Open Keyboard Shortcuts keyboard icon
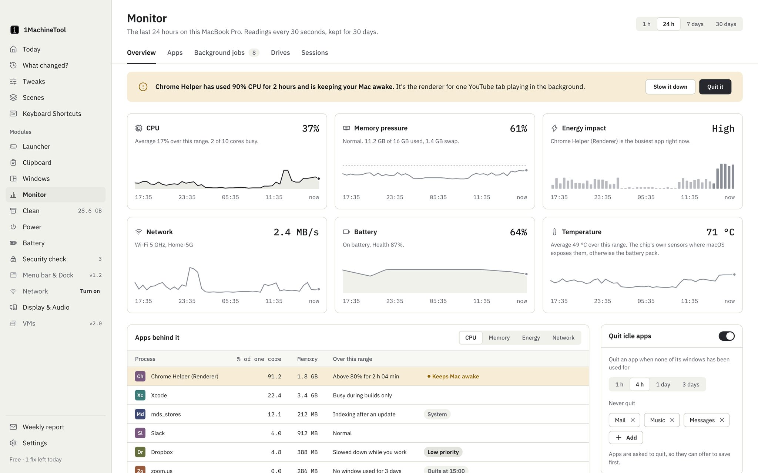Screen dimensions: 758x473 [13, 113]
